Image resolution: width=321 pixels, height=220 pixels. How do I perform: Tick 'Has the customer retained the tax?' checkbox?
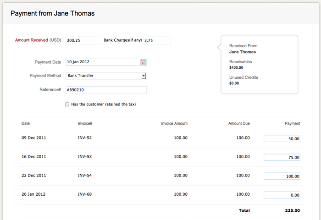(67, 104)
